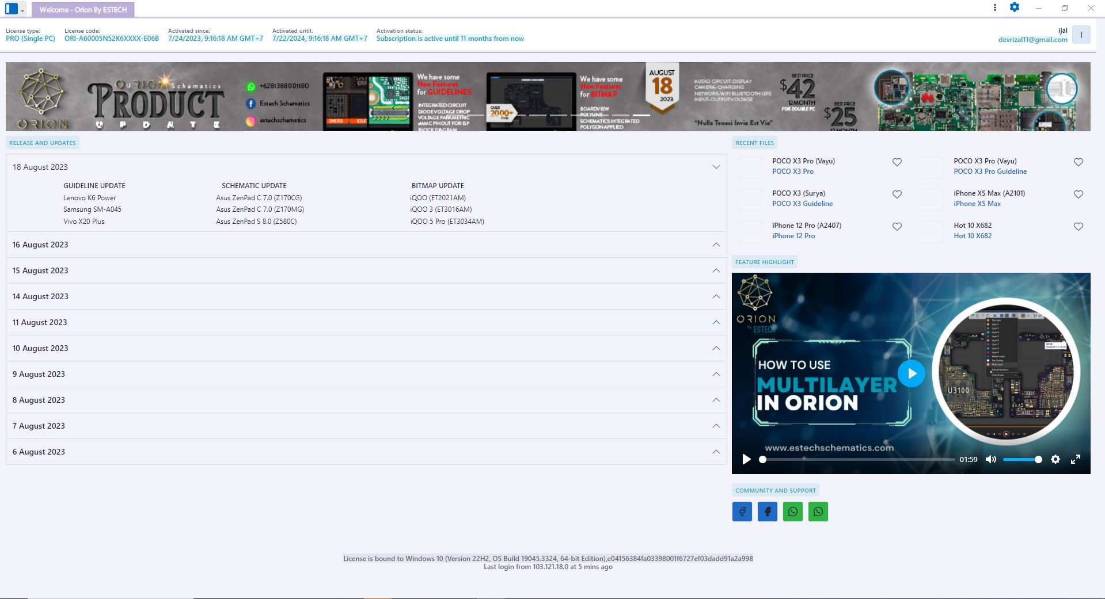1105x599 pixels.
Task: Expand the 16 August 2023 updates
Action: coord(716,245)
